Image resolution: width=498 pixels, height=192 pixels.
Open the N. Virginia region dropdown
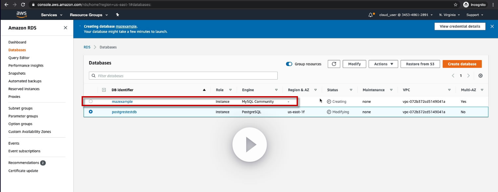pos(450,15)
